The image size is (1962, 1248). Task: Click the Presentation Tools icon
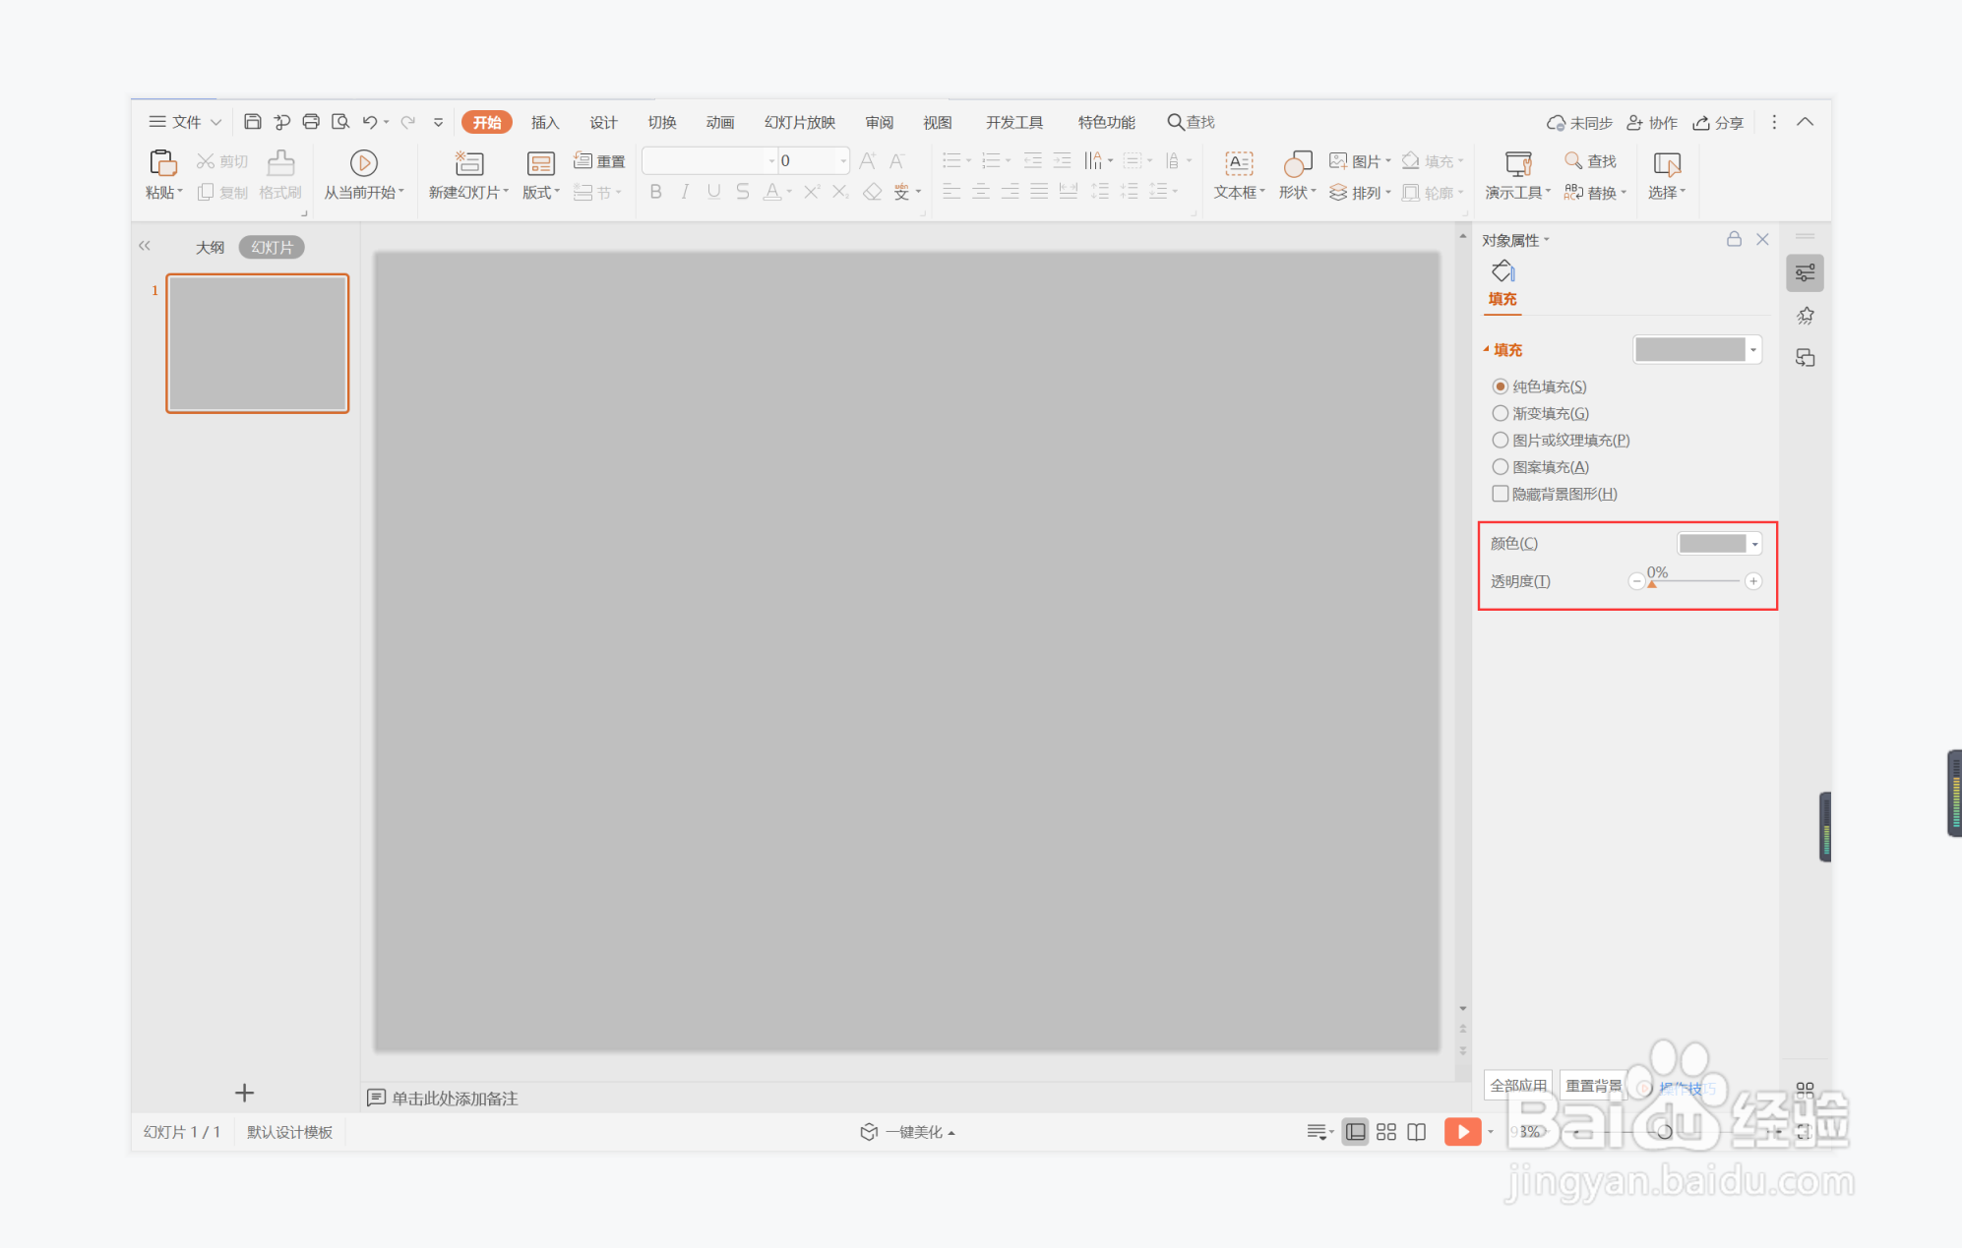coord(1517,163)
